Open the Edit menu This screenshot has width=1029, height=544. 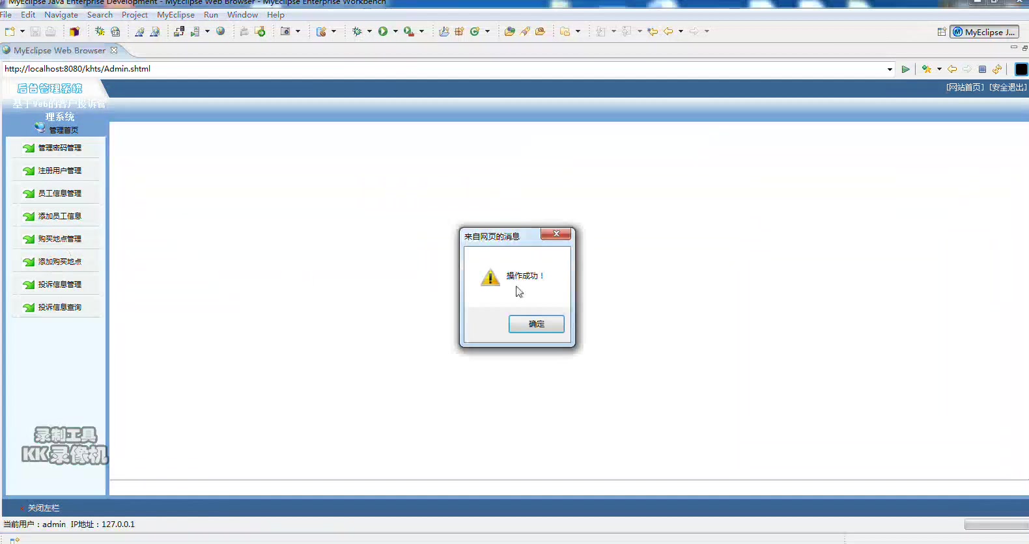[x=28, y=14]
